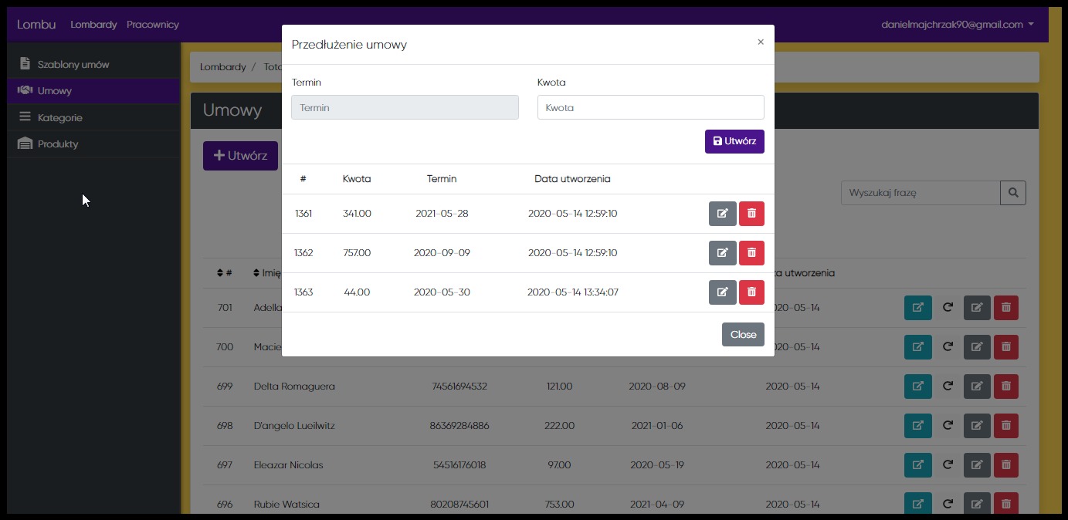This screenshot has width=1068, height=520.
Task: Extend Eleazar Nicolas contract via refresh icon
Action: point(948,465)
